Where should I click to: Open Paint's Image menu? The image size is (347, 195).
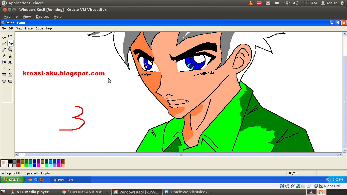tap(29, 28)
